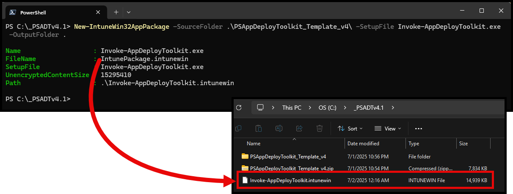Expand chevron after This PC breadcrumb

[x=309, y=108]
